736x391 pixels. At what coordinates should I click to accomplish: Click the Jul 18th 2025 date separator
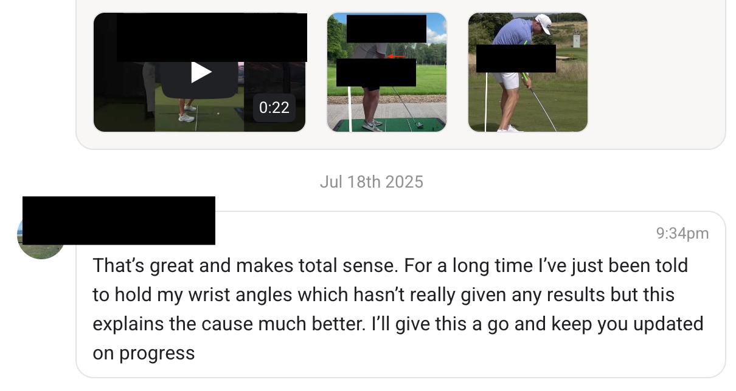pyautogui.click(x=371, y=182)
